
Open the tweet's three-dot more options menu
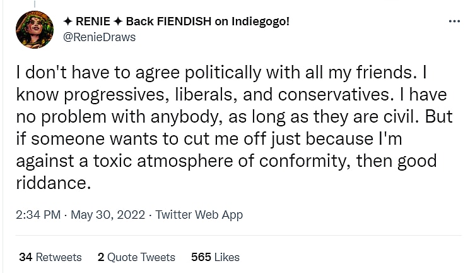click(x=454, y=21)
